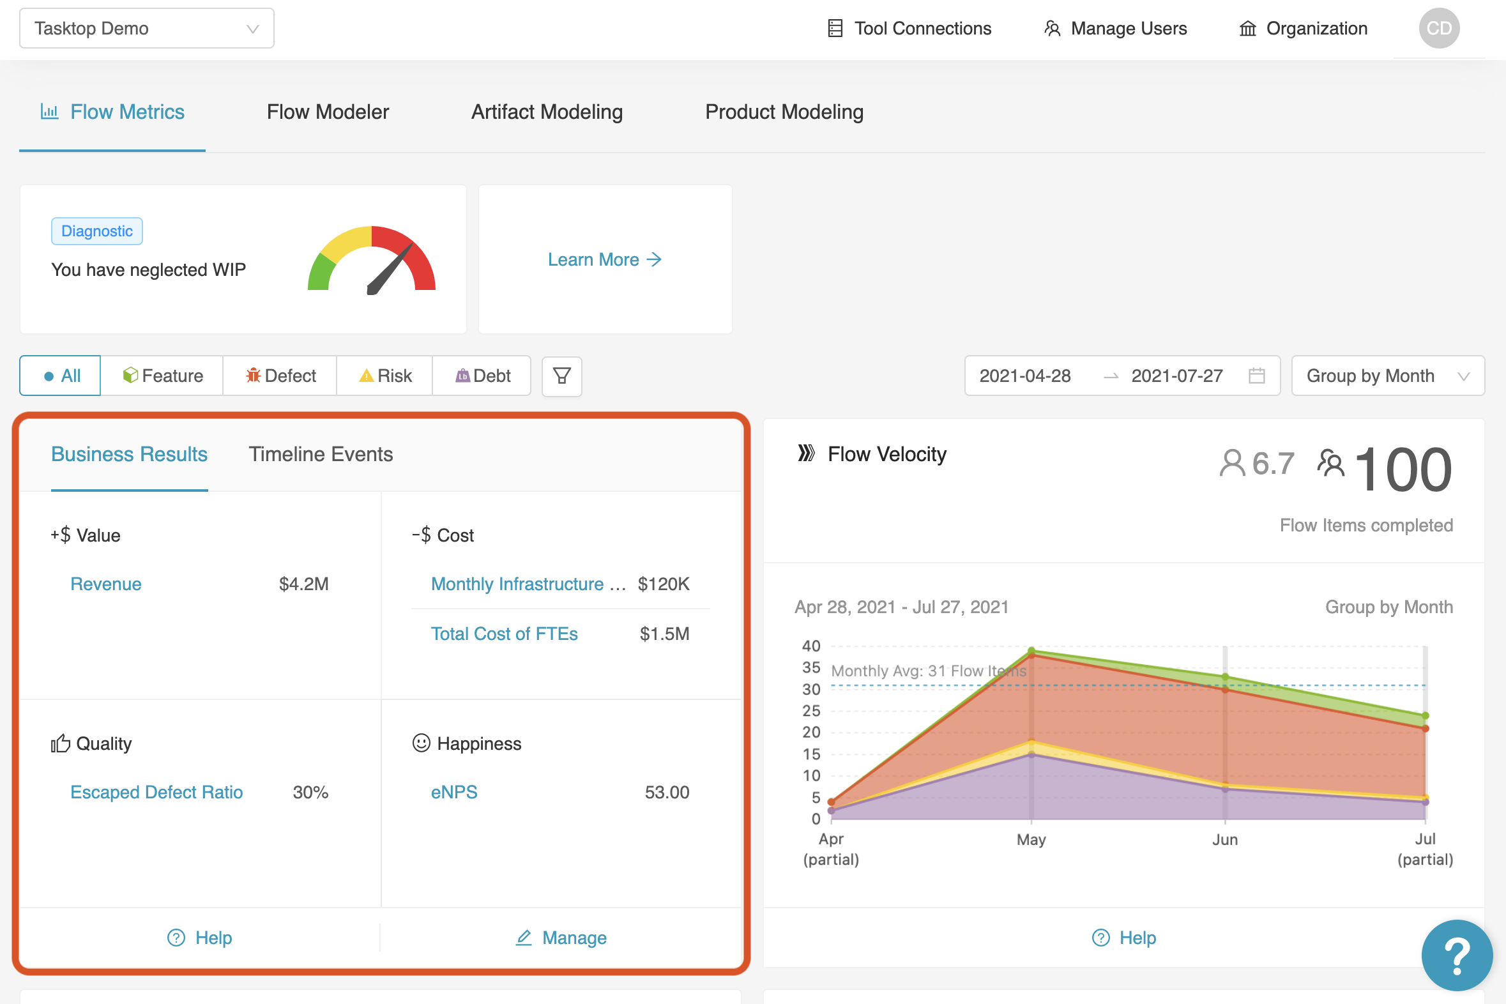
Task: Click the purple Debt weight icon
Action: click(x=462, y=376)
